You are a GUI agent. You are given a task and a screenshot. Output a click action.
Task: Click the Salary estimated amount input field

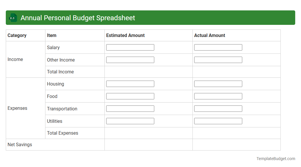click(130, 47)
